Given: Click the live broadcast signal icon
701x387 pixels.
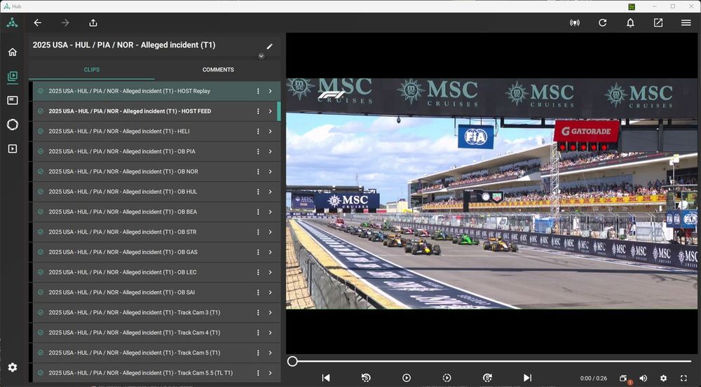Looking at the screenshot, I should pos(575,23).
